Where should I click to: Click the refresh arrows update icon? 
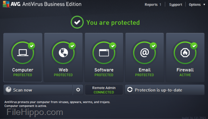130,90
